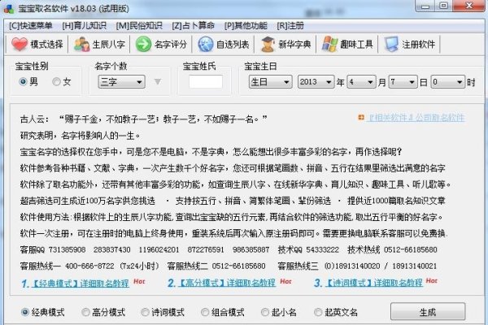This screenshot has width=488, height=325.
Task: Open the [C]快速菜单 menu
Action: (31, 25)
